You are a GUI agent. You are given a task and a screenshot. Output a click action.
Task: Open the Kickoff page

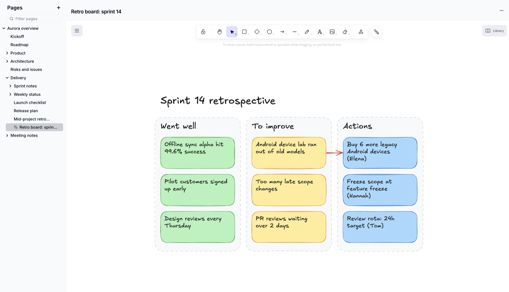[17, 37]
